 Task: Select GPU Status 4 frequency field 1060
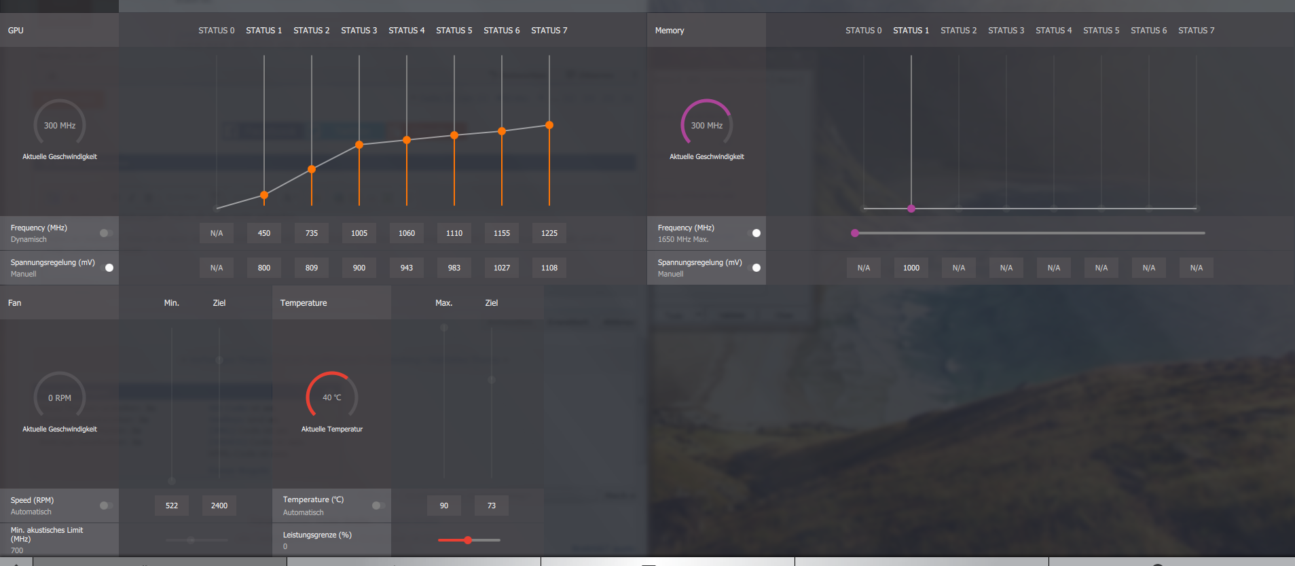pos(407,233)
